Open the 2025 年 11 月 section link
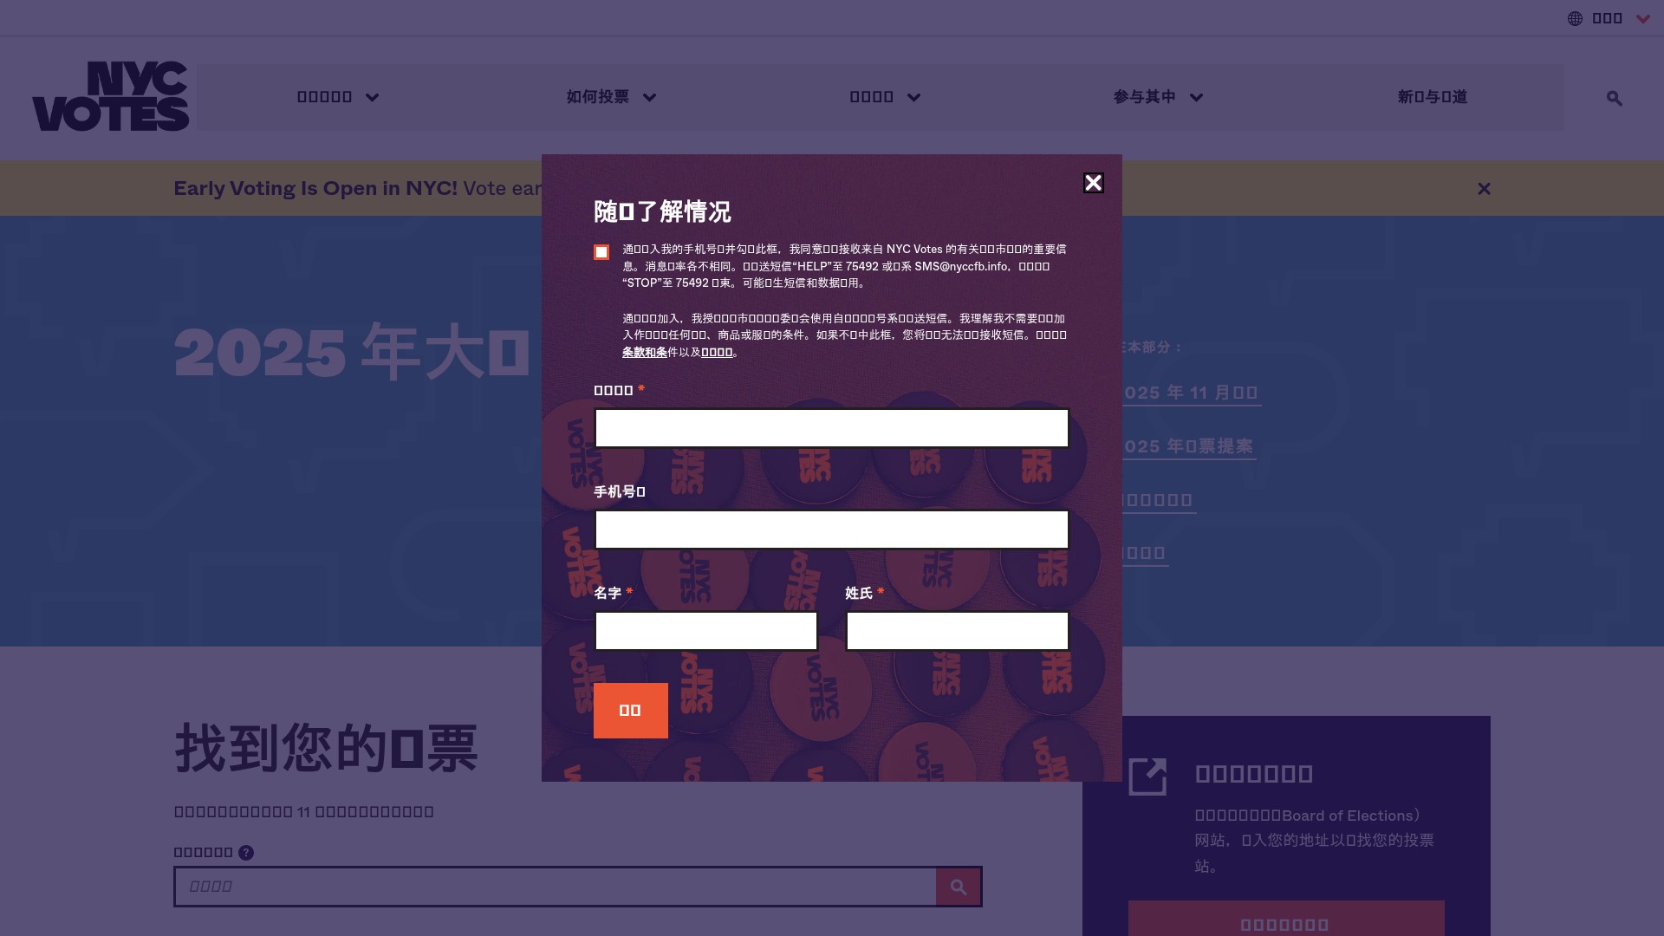Screen dimensions: 1664x936 click(x=1192, y=393)
